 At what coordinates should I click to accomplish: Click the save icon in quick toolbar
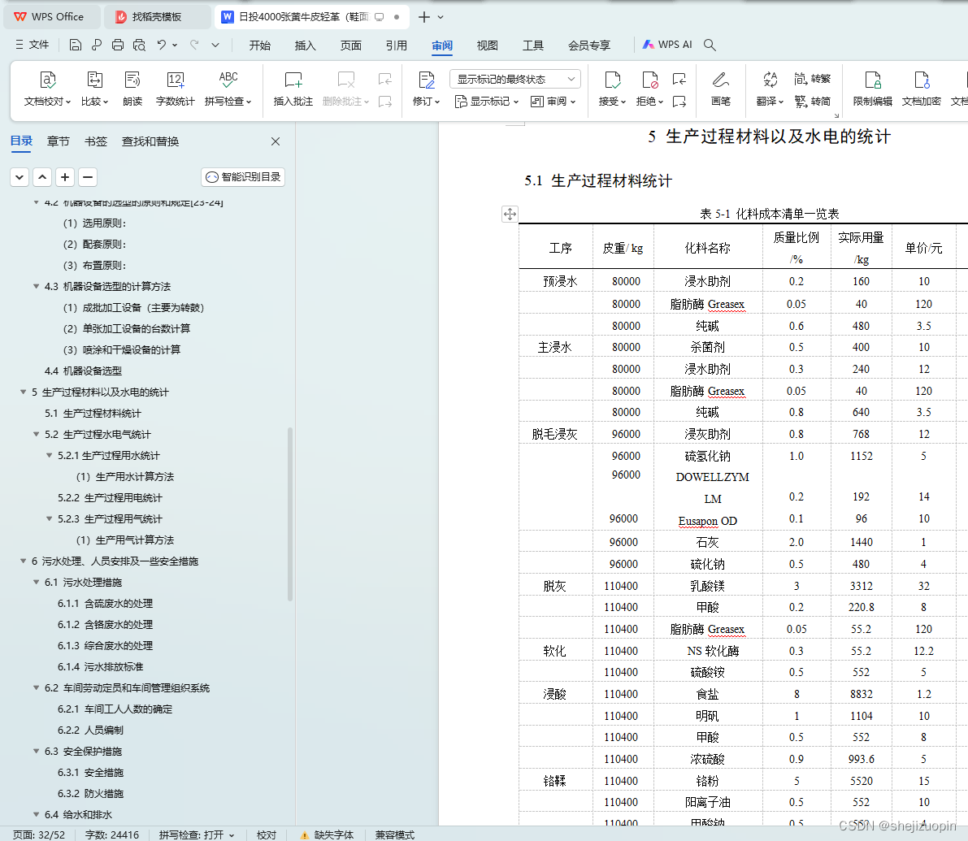[76, 45]
